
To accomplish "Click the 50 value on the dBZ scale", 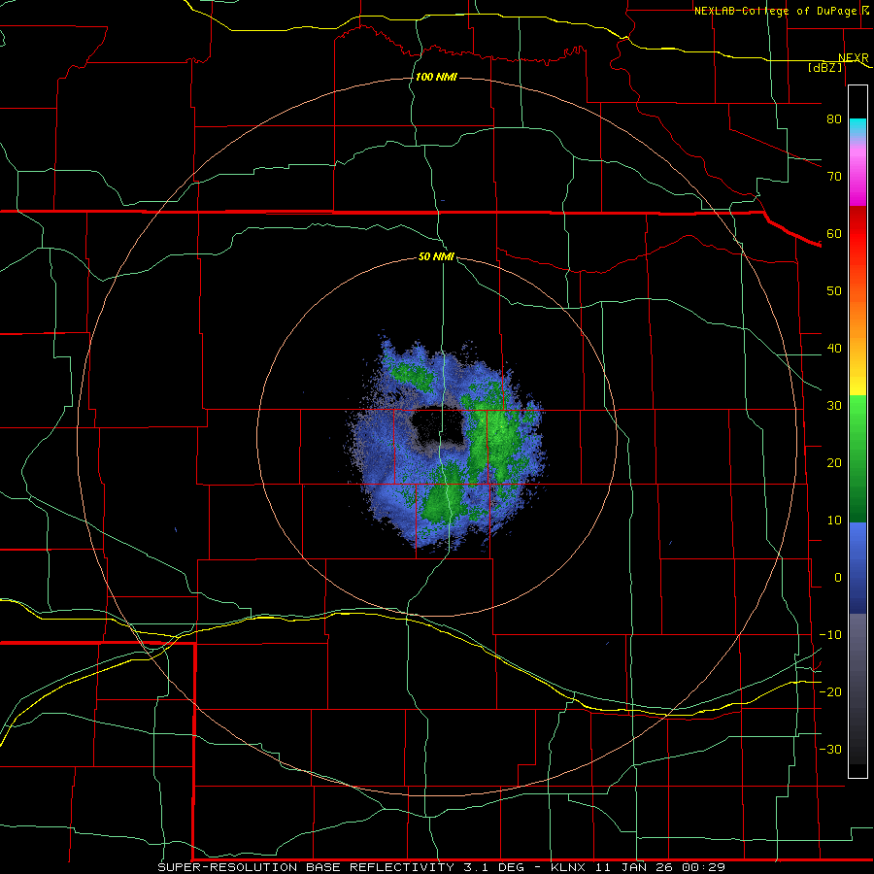I will [x=834, y=291].
